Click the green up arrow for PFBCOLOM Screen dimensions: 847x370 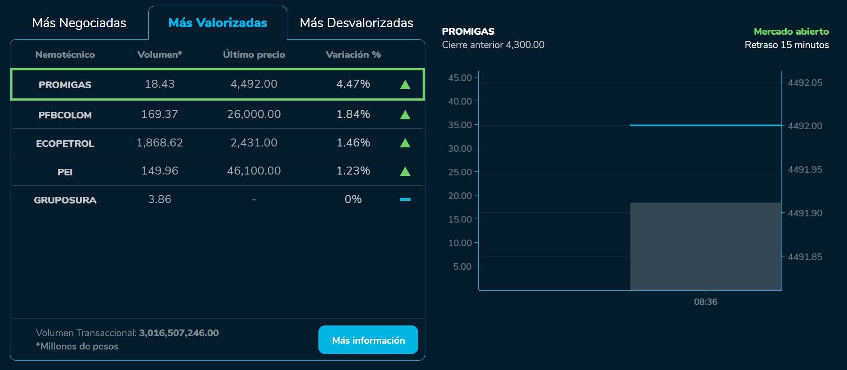405,115
